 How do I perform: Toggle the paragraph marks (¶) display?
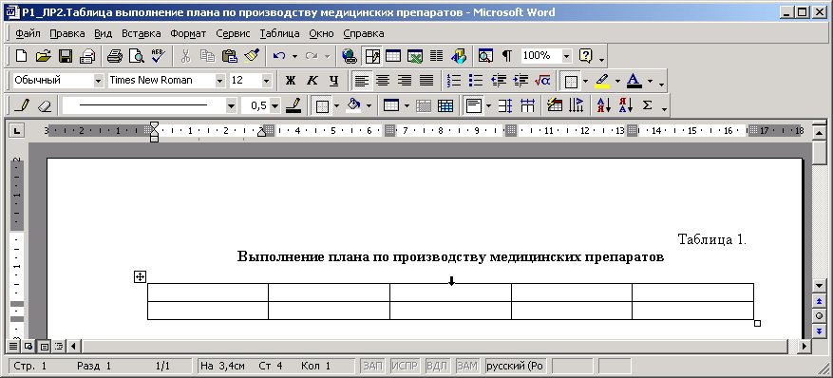507,55
